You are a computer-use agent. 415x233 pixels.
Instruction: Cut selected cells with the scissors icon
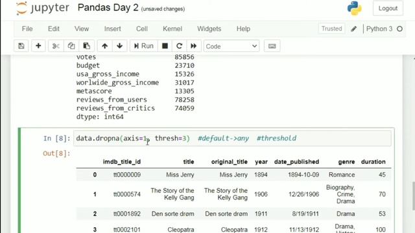click(x=56, y=46)
